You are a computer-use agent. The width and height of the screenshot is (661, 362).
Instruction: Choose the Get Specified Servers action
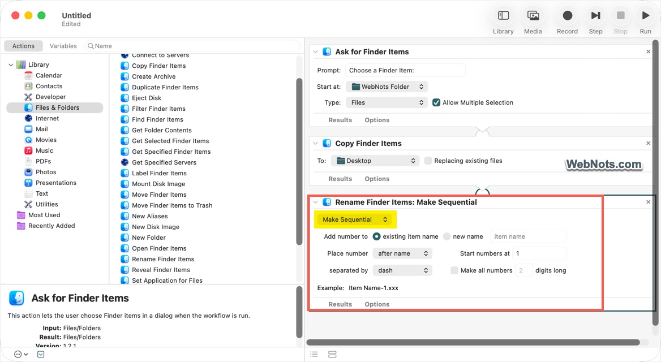(164, 162)
